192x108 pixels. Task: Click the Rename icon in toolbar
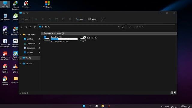56,19
